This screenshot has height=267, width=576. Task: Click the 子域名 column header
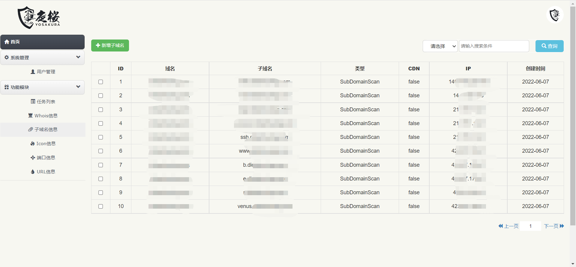[265, 69]
